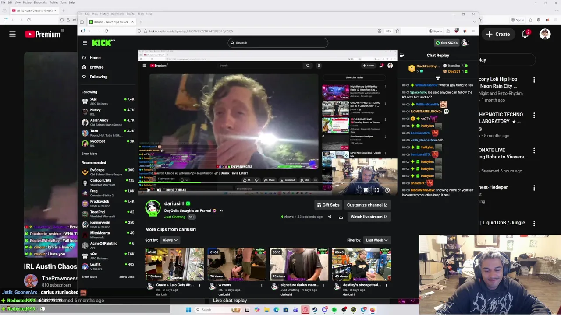Collapse stream title with chevron next to DayQuils

click(x=221, y=211)
